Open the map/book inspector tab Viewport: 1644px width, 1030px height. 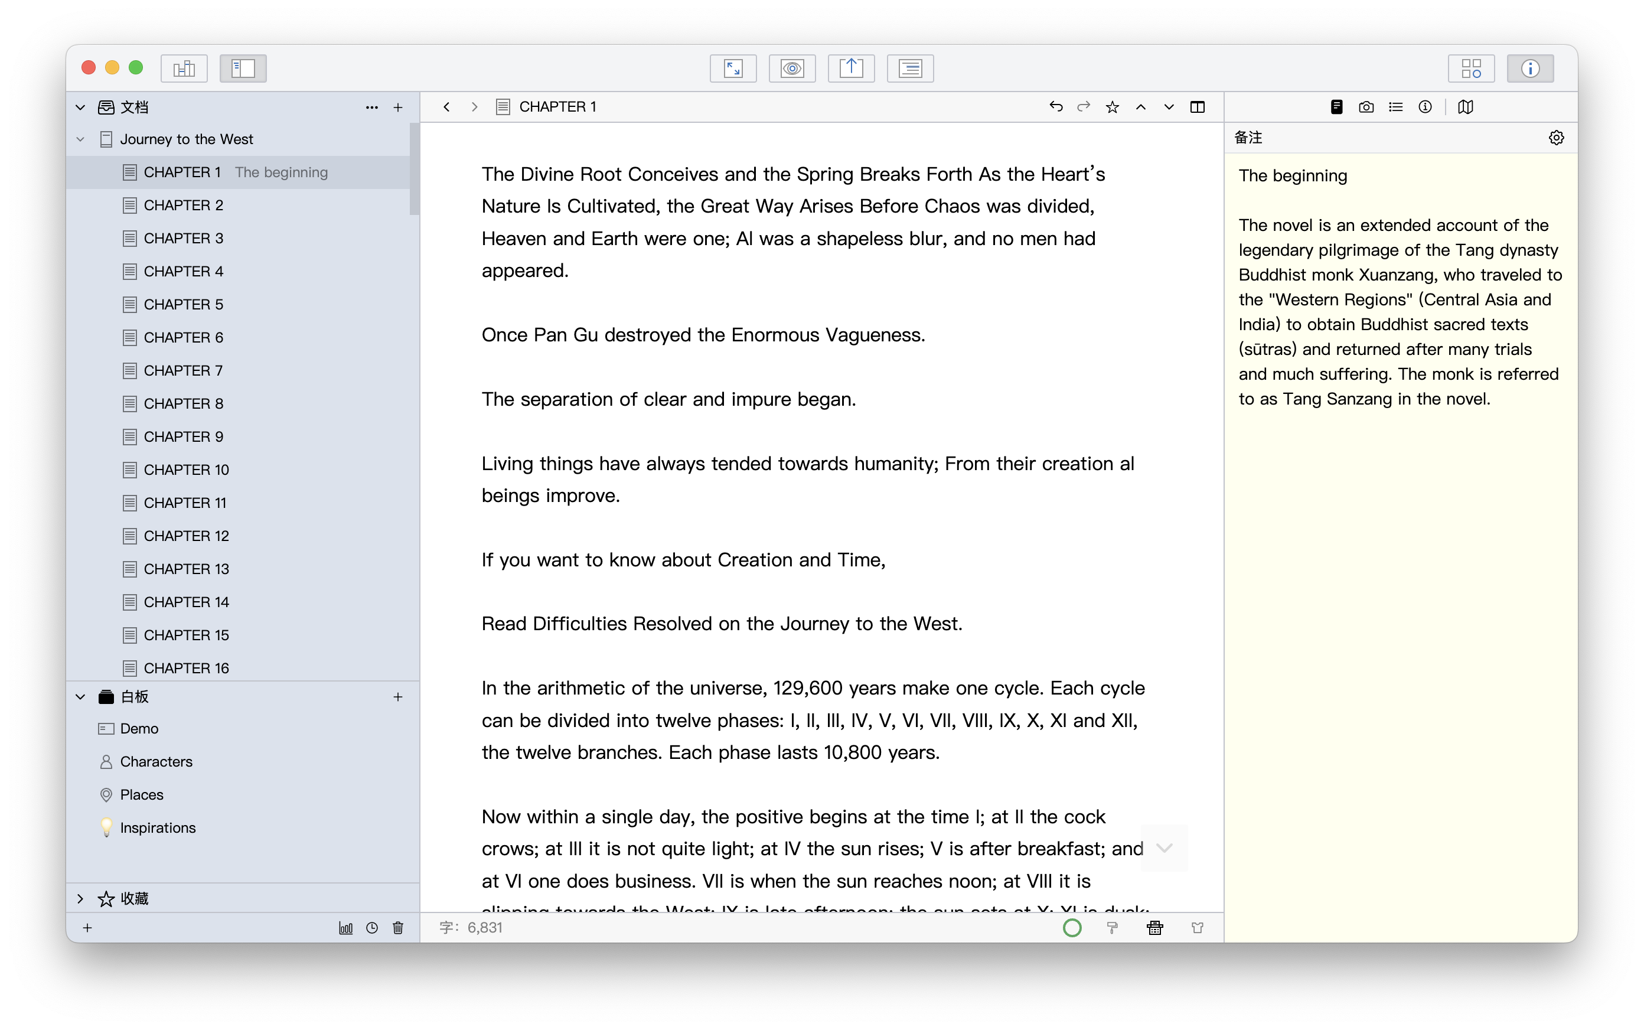tap(1466, 107)
